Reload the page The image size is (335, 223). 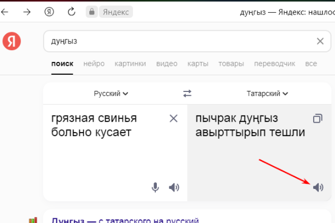coord(71,12)
